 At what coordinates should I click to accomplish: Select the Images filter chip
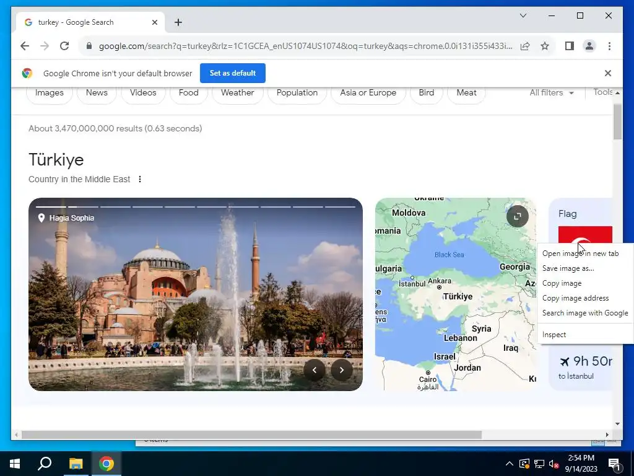pyautogui.click(x=50, y=93)
